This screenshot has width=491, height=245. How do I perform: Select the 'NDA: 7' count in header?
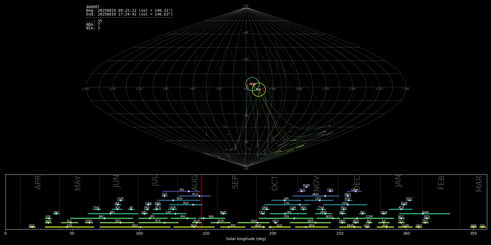coord(93,25)
